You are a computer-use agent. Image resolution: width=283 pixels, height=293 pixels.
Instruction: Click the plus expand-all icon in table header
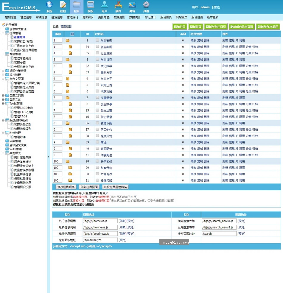click(72, 34)
